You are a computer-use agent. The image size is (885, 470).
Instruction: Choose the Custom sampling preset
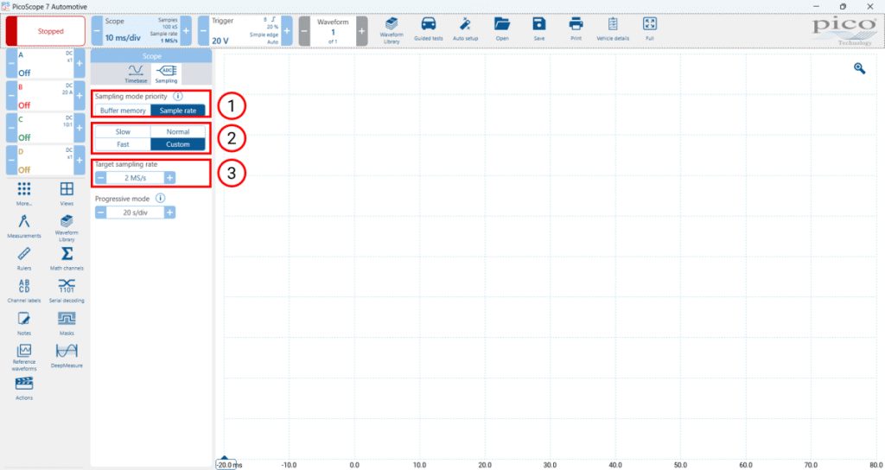tap(178, 144)
